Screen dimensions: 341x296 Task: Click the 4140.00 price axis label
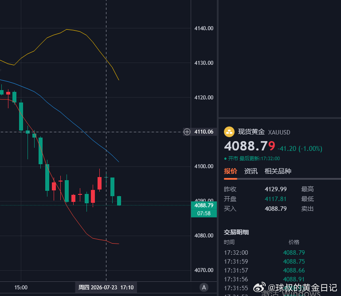point(204,28)
